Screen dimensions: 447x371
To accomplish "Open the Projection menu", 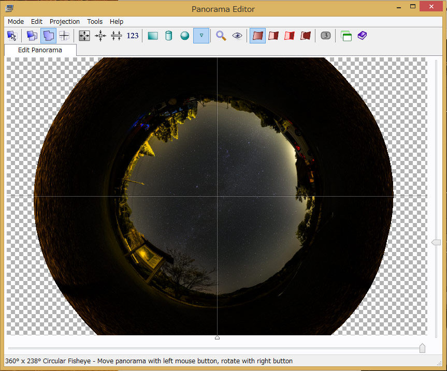I will (65, 22).
